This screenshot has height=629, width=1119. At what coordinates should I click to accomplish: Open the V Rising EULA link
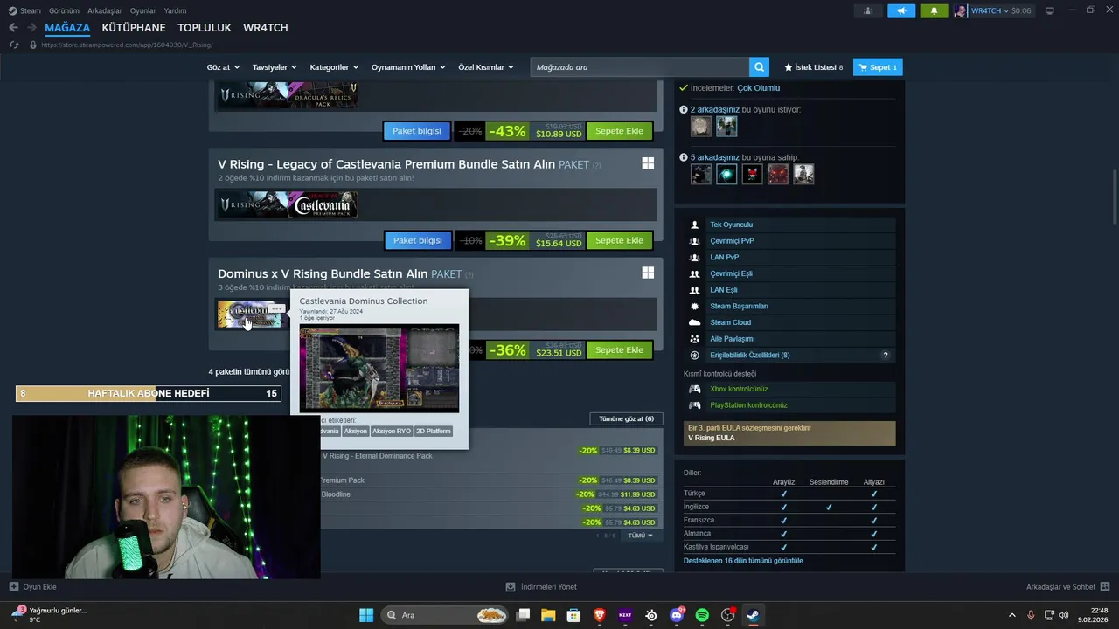(711, 438)
